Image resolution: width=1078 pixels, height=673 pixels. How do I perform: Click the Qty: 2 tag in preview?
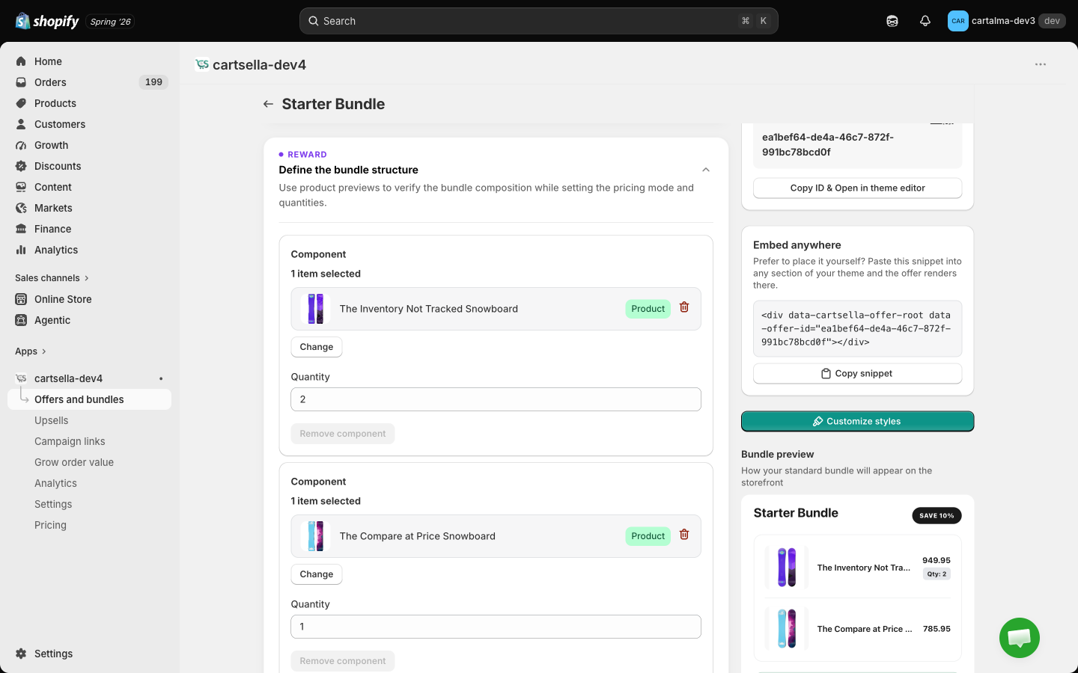point(937,574)
